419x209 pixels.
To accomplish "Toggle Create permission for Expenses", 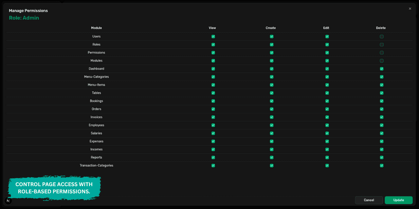I will (271, 141).
